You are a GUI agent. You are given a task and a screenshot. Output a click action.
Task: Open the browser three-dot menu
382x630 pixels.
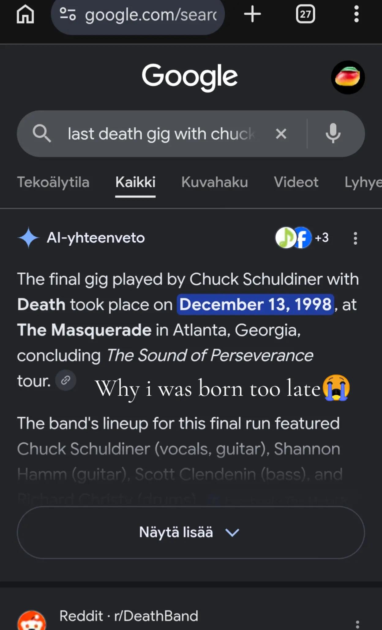point(356,14)
